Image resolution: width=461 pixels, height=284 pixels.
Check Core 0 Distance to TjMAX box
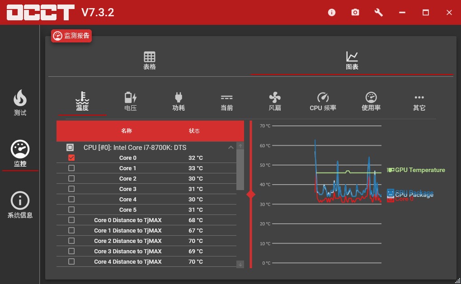click(71, 220)
